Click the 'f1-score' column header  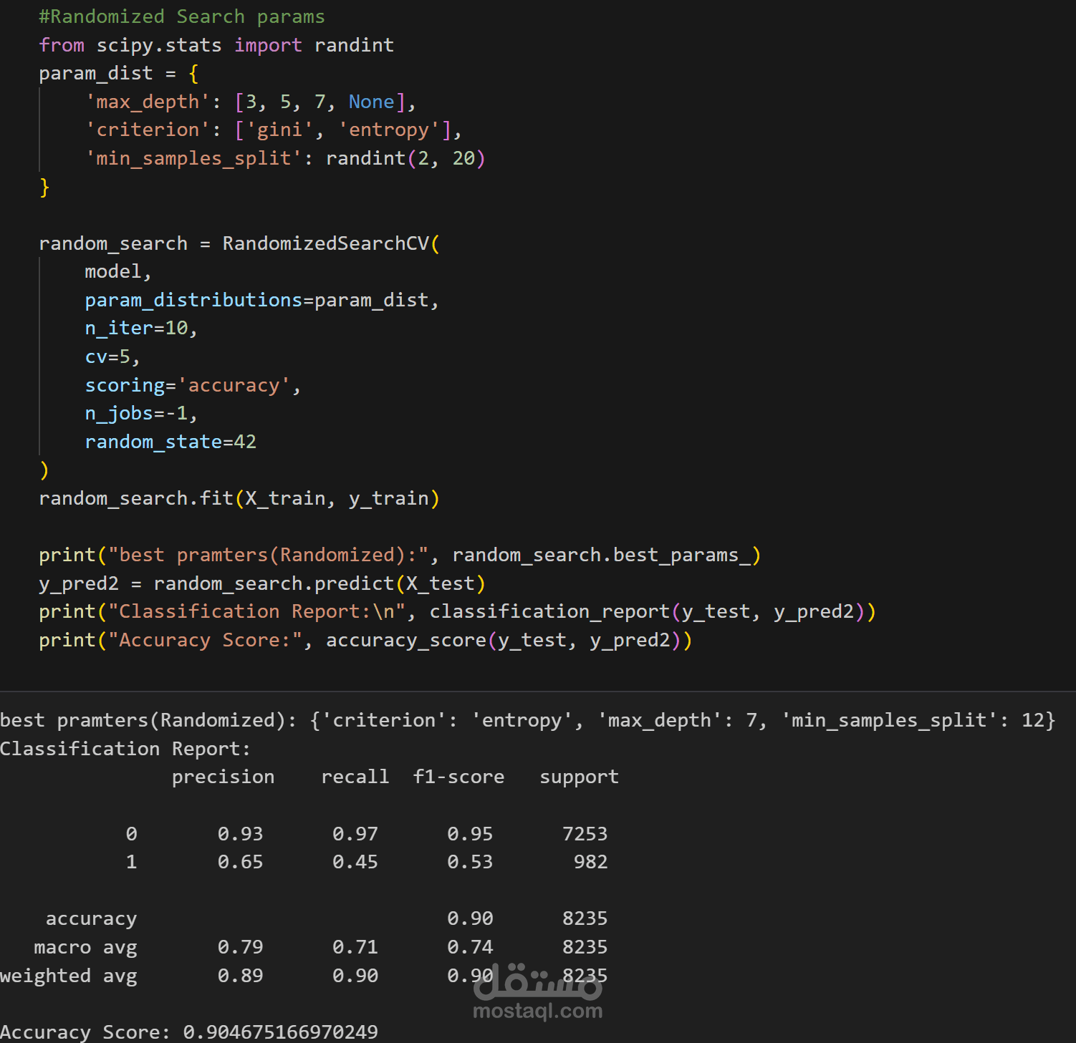click(x=458, y=777)
